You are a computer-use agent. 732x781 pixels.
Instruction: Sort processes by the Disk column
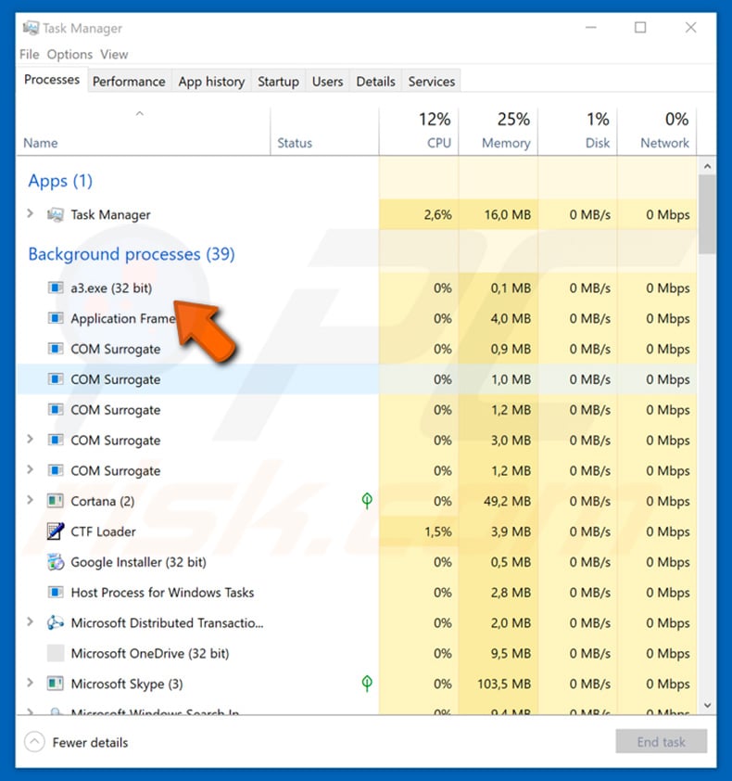pyautogui.click(x=578, y=131)
